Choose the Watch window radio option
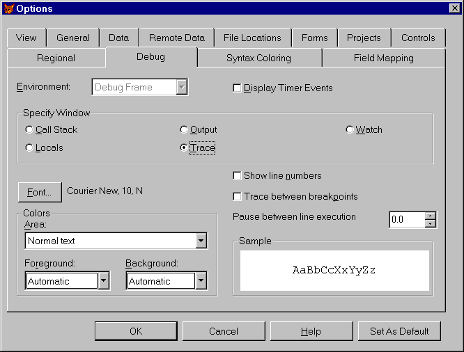This screenshot has height=352, width=464. [x=349, y=130]
